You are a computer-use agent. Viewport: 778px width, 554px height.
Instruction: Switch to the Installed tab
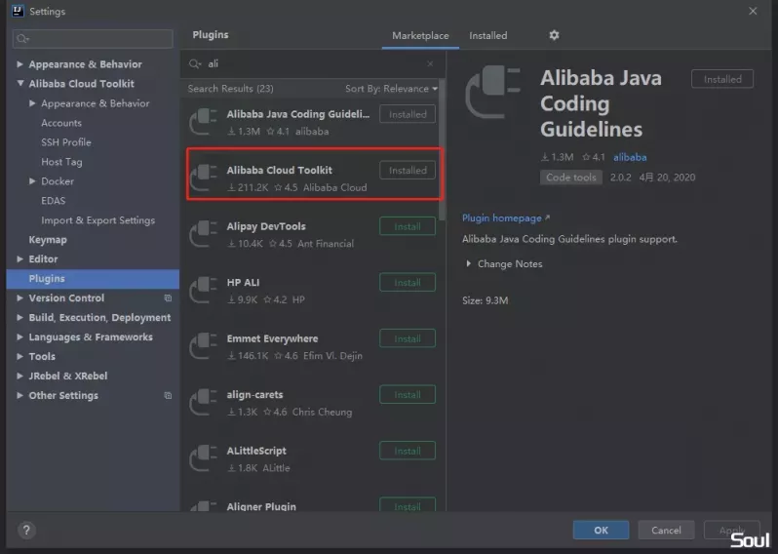(488, 36)
